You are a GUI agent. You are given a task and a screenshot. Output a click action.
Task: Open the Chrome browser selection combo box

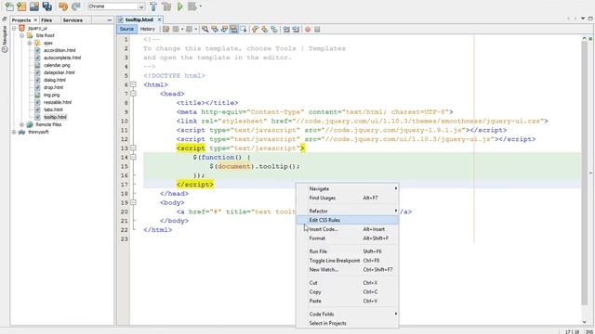(115, 6)
